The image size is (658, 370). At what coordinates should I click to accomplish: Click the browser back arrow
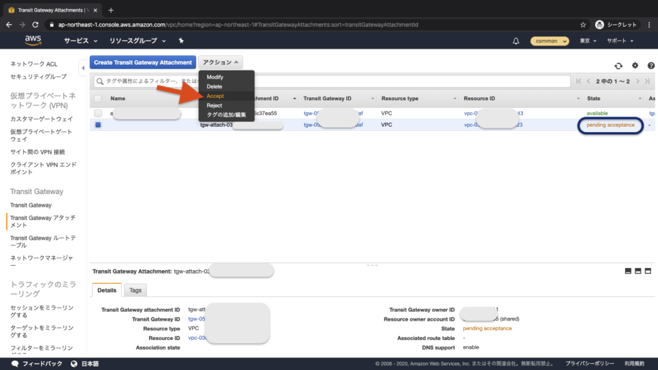(x=9, y=25)
